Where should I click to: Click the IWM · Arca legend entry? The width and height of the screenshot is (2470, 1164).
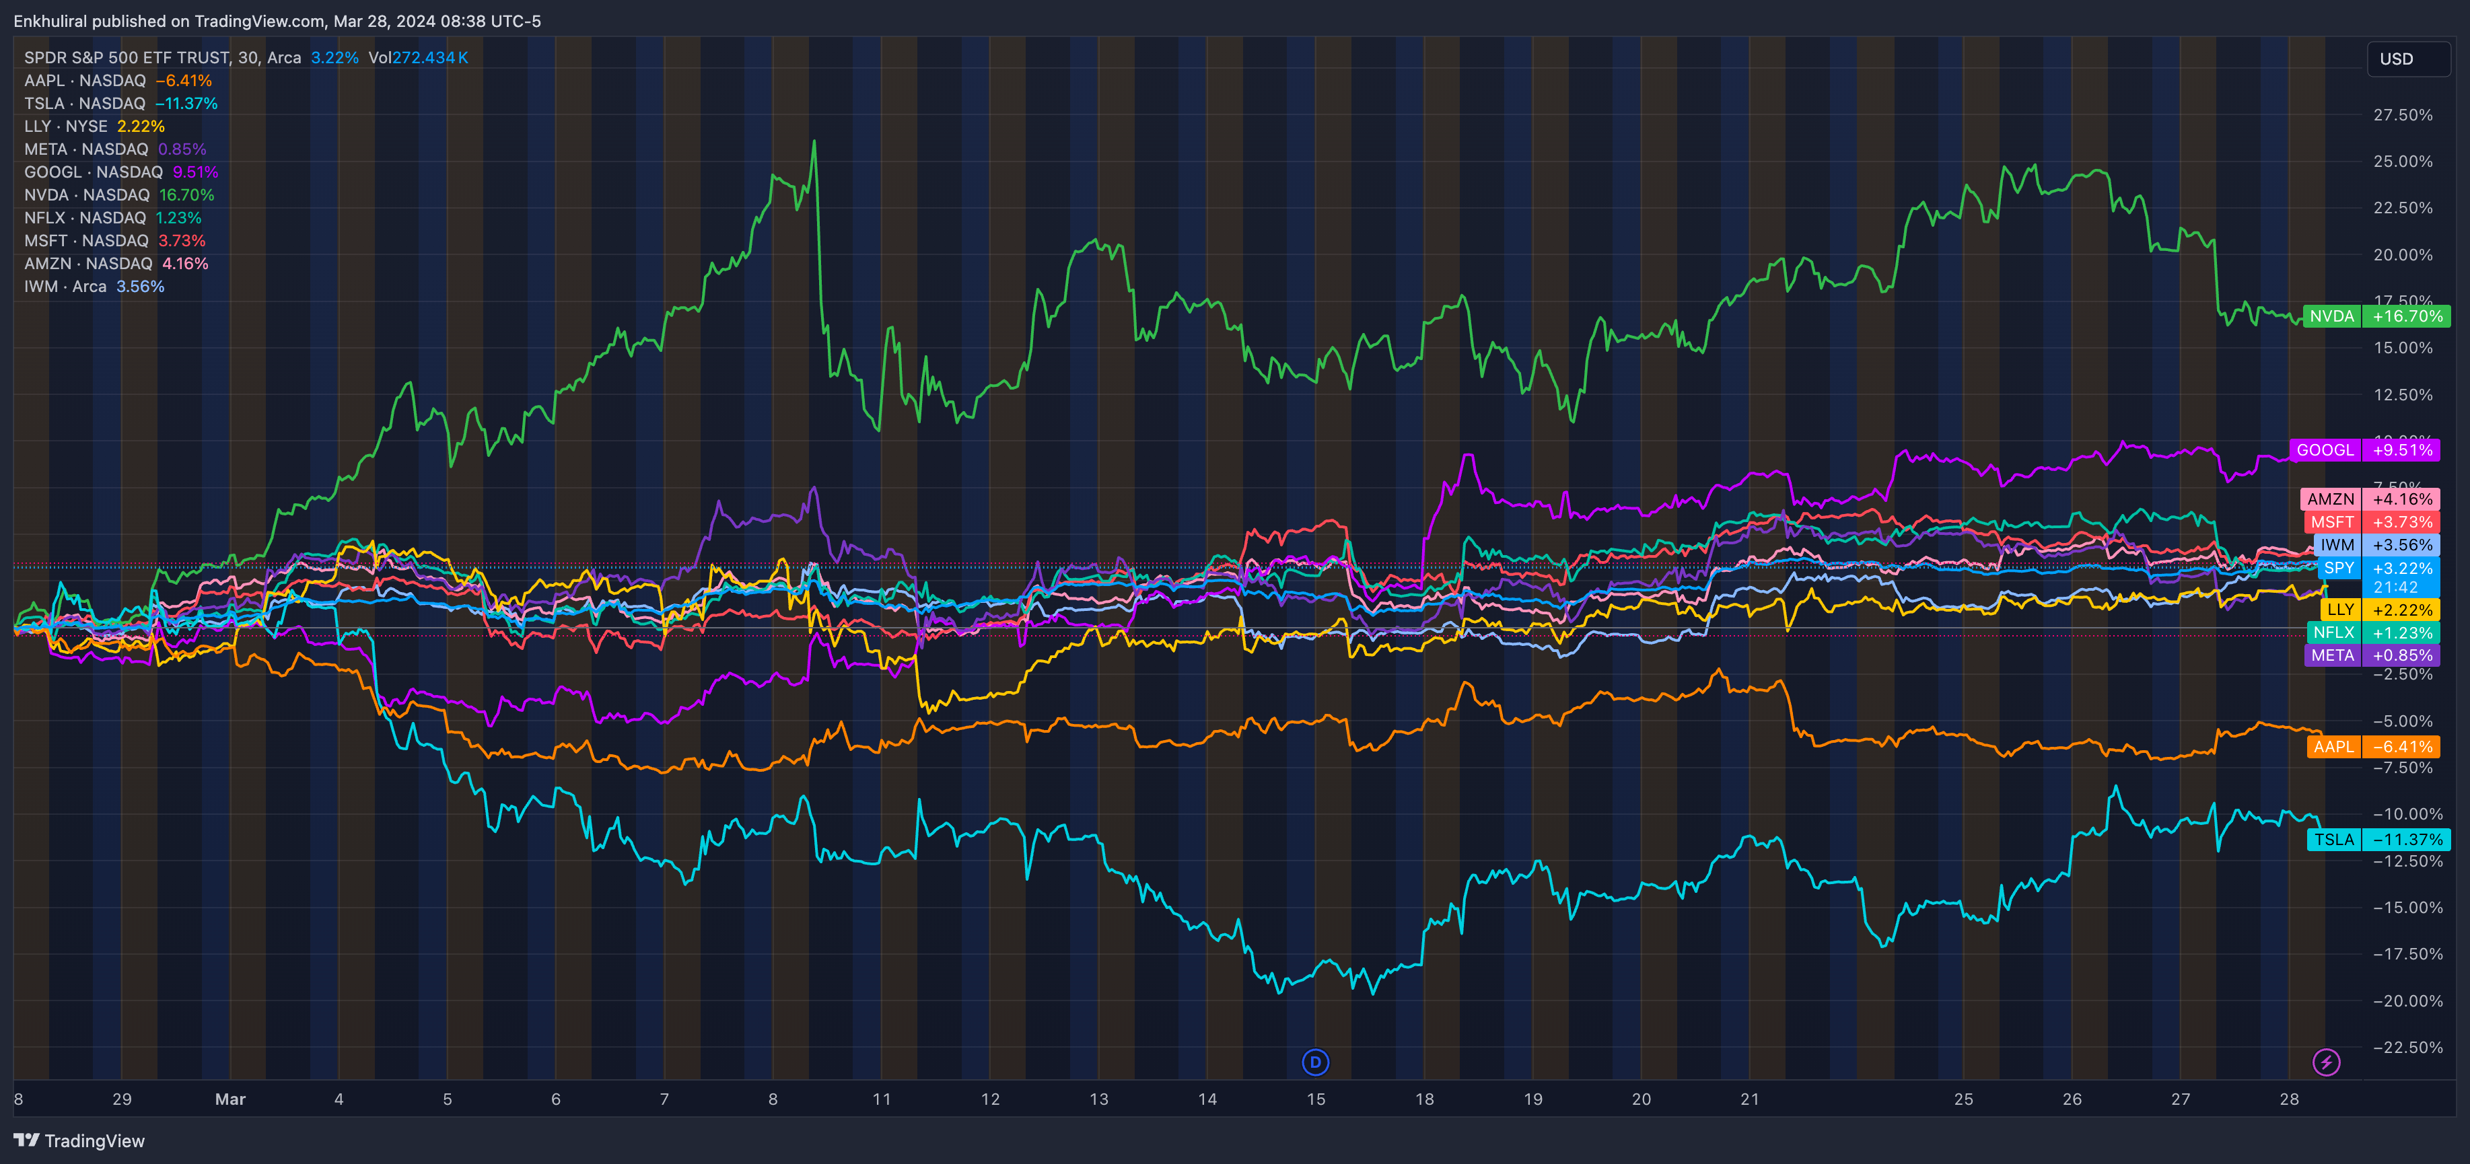click(65, 287)
